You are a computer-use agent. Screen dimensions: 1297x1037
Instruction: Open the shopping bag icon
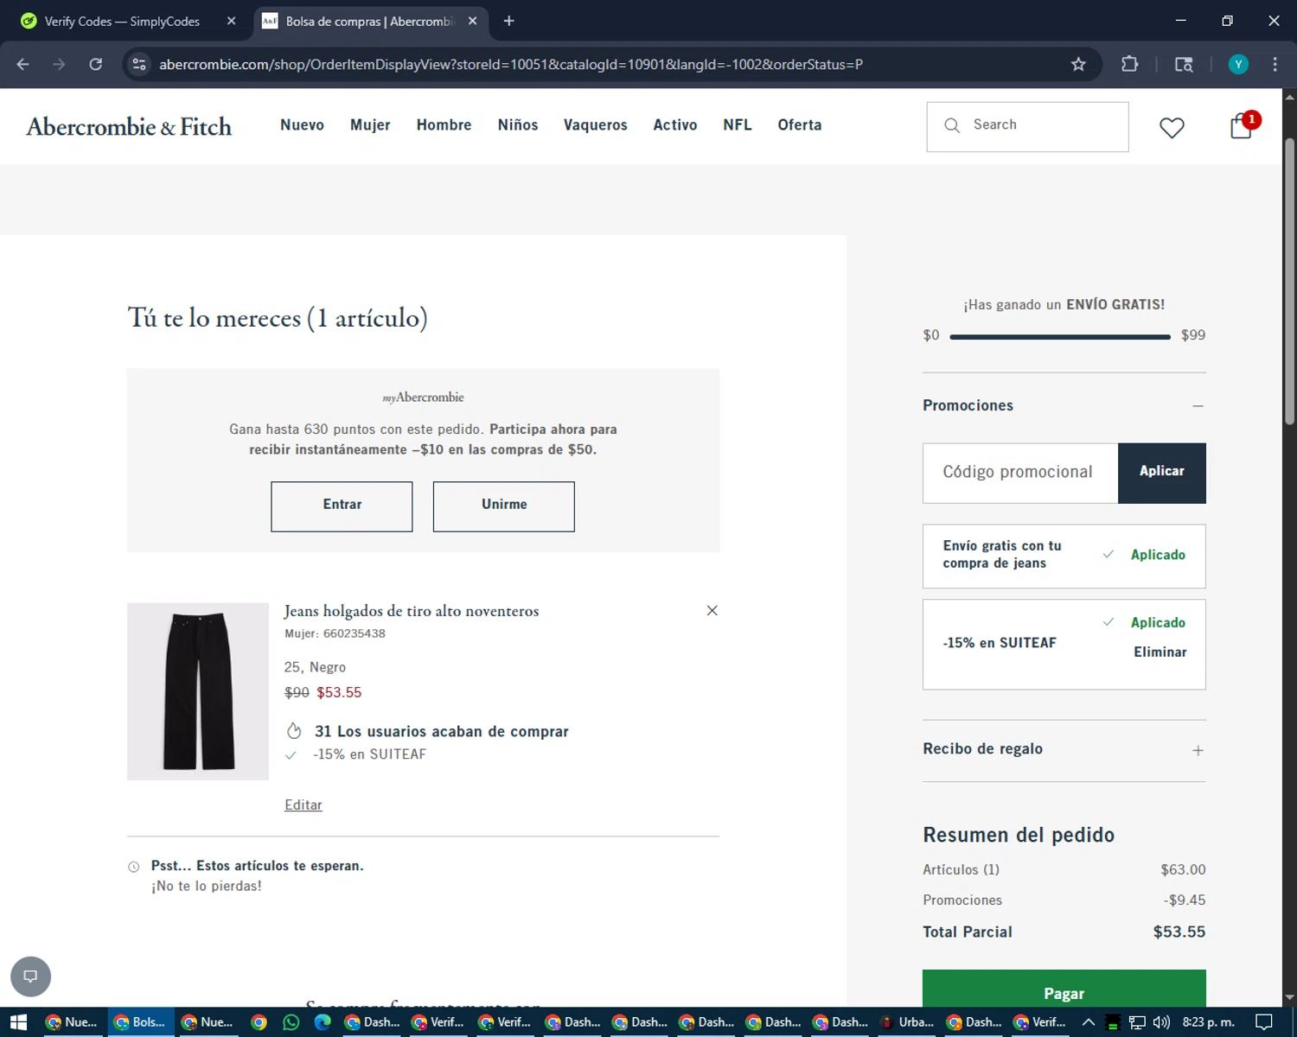pyautogui.click(x=1242, y=126)
